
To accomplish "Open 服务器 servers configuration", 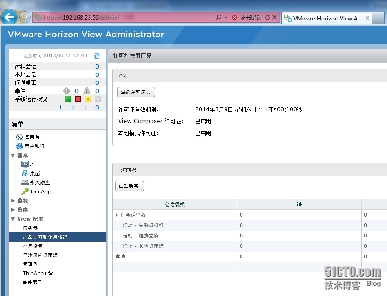I will tap(30, 228).
